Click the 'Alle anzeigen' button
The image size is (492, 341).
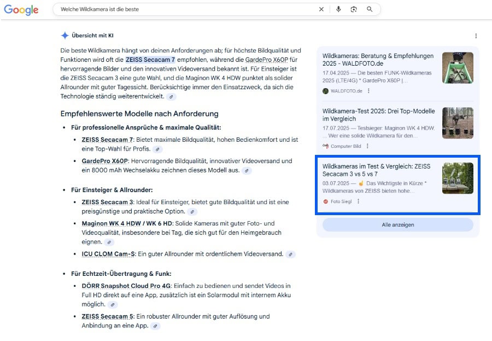click(397, 224)
